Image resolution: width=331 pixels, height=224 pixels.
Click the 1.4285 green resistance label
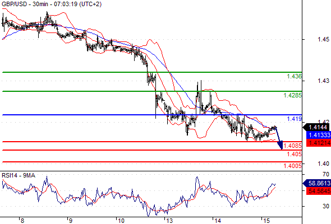click(x=293, y=95)
